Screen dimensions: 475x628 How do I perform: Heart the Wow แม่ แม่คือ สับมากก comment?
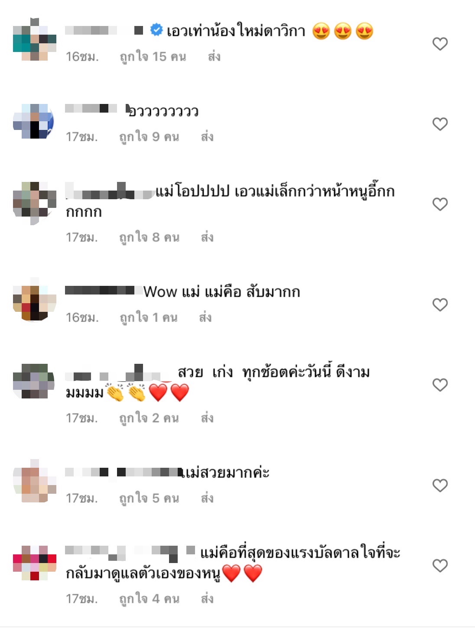pos(440,305)
